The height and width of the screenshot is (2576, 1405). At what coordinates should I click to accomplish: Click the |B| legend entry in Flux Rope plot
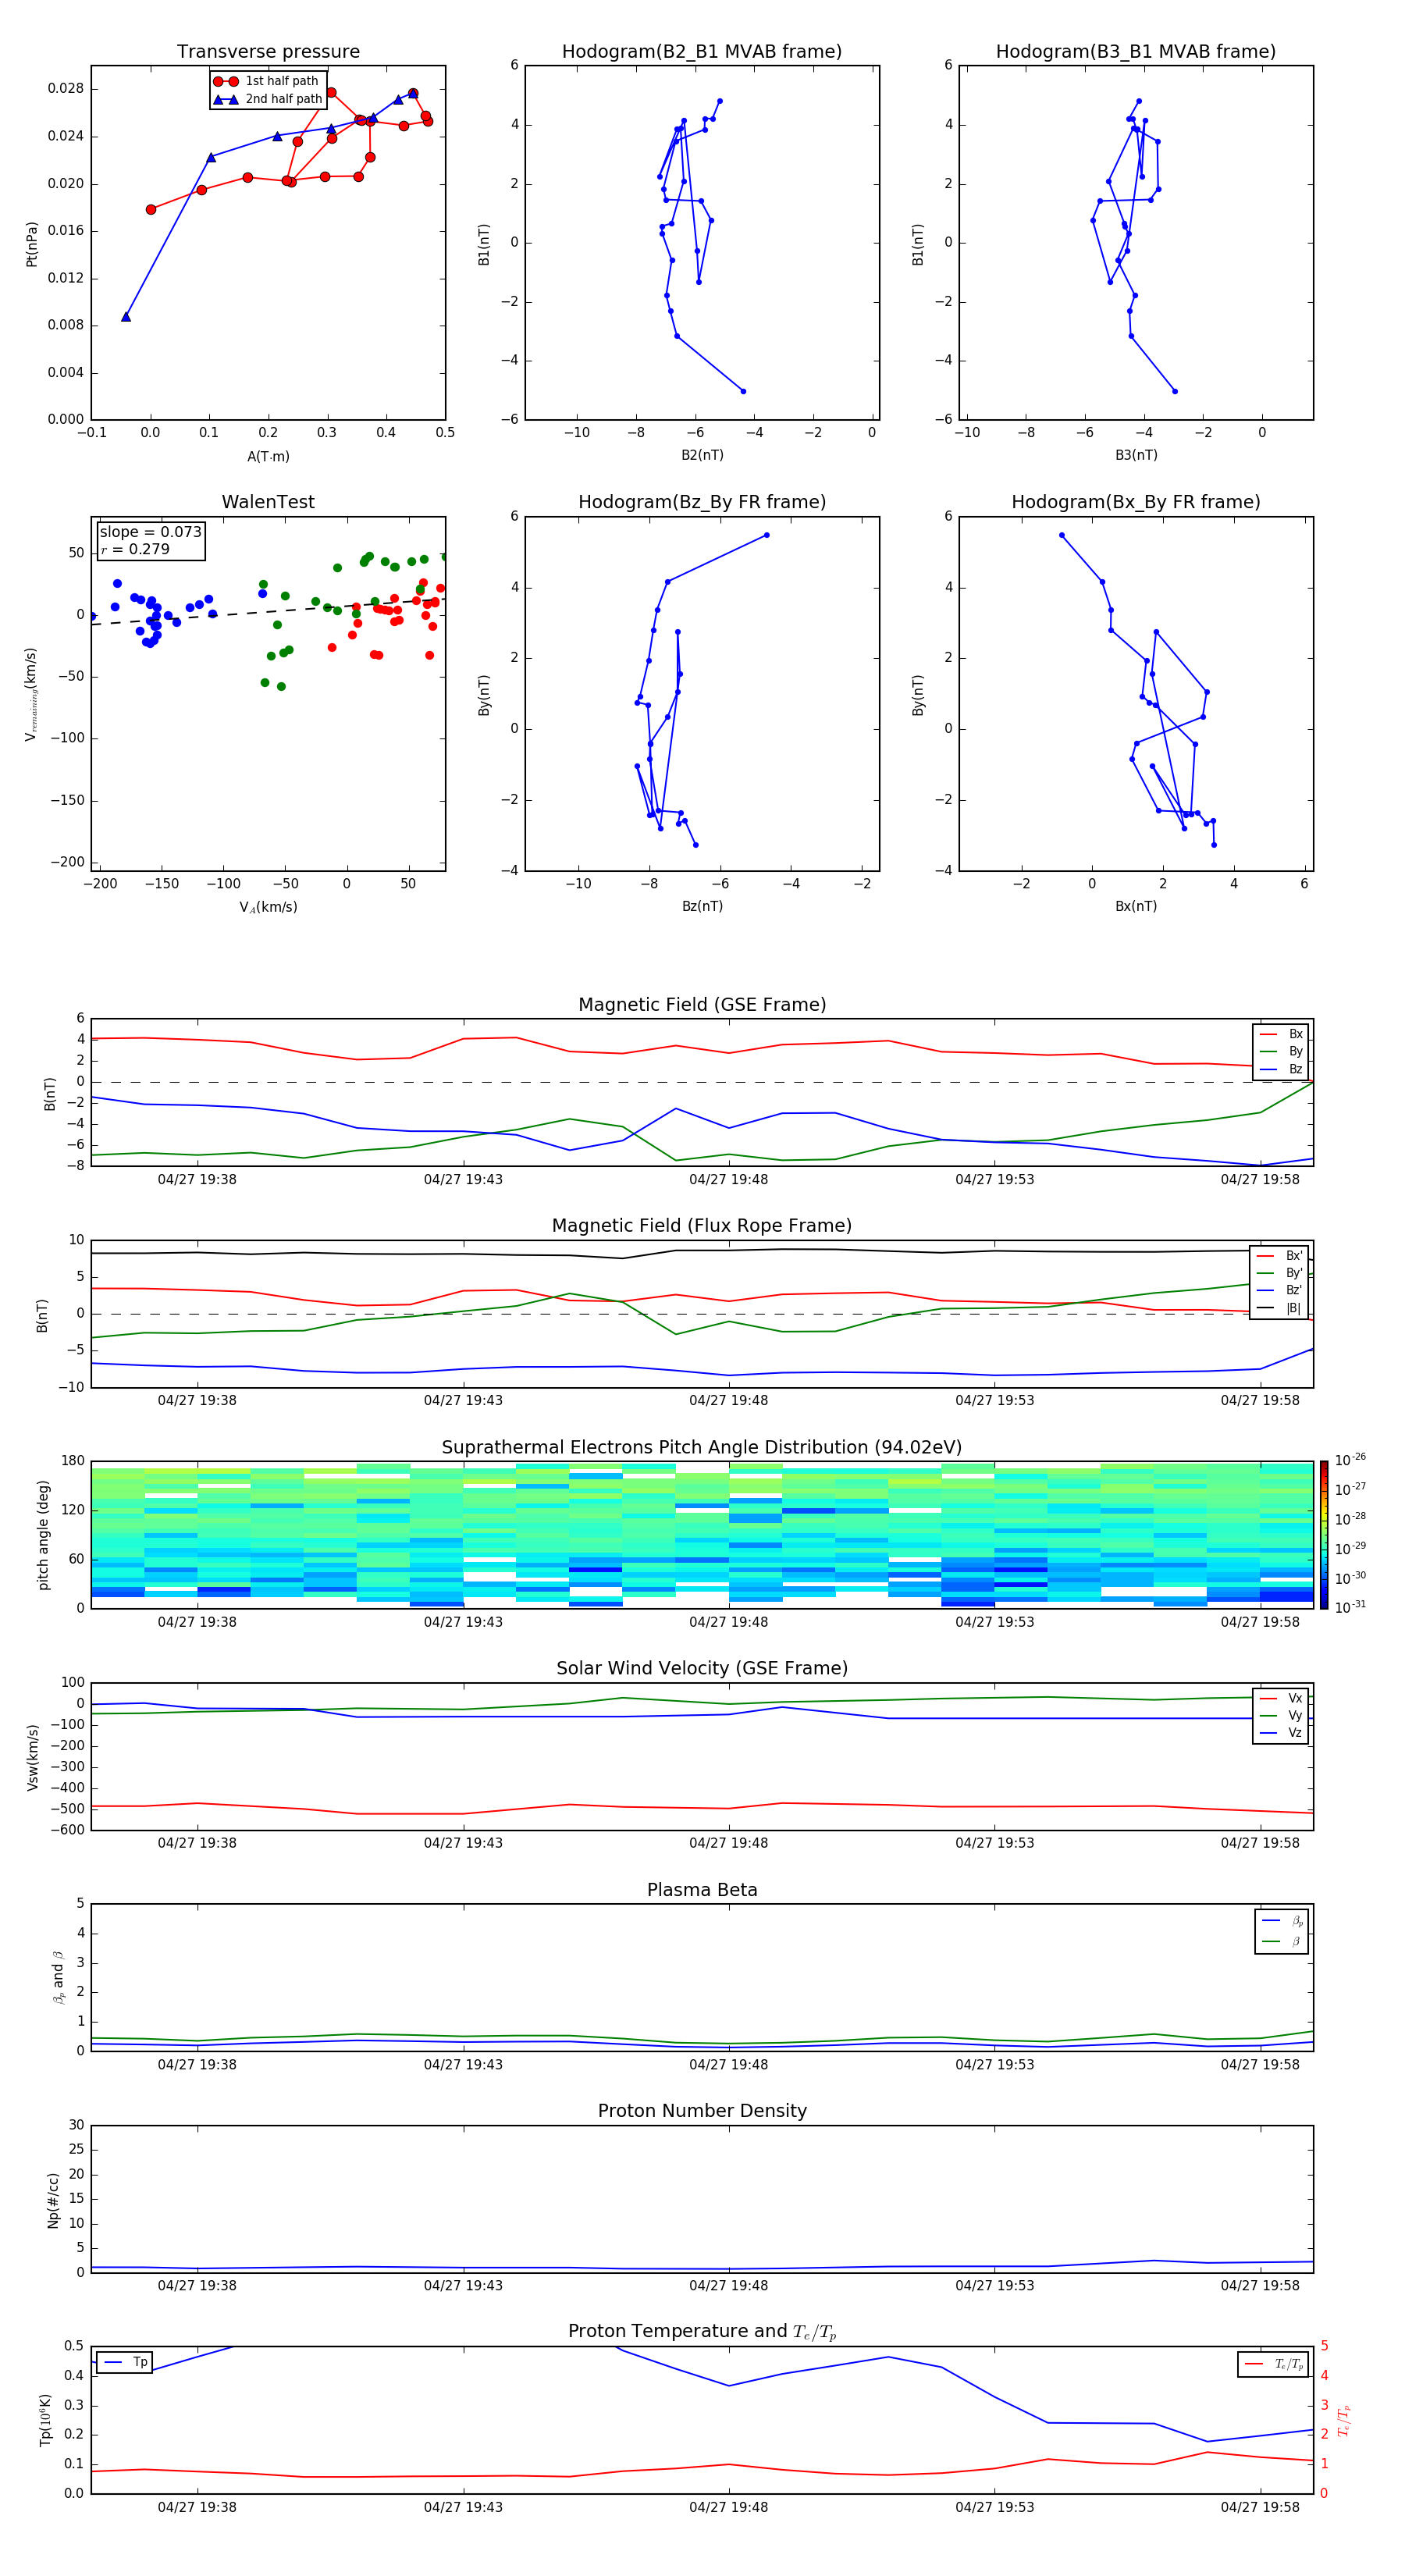[x=1279, y=1308]
